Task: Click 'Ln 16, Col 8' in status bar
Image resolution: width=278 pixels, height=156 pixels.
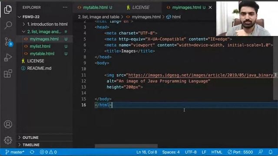Action: point(147,152)
